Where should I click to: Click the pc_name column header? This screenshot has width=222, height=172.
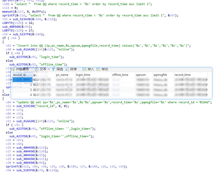click(62, 75)
